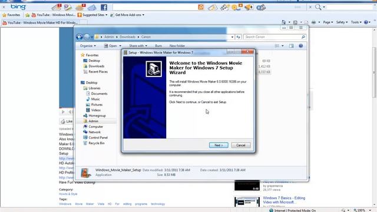
Task: Open the Organize menu in Explorer
Action: point(88,46)
